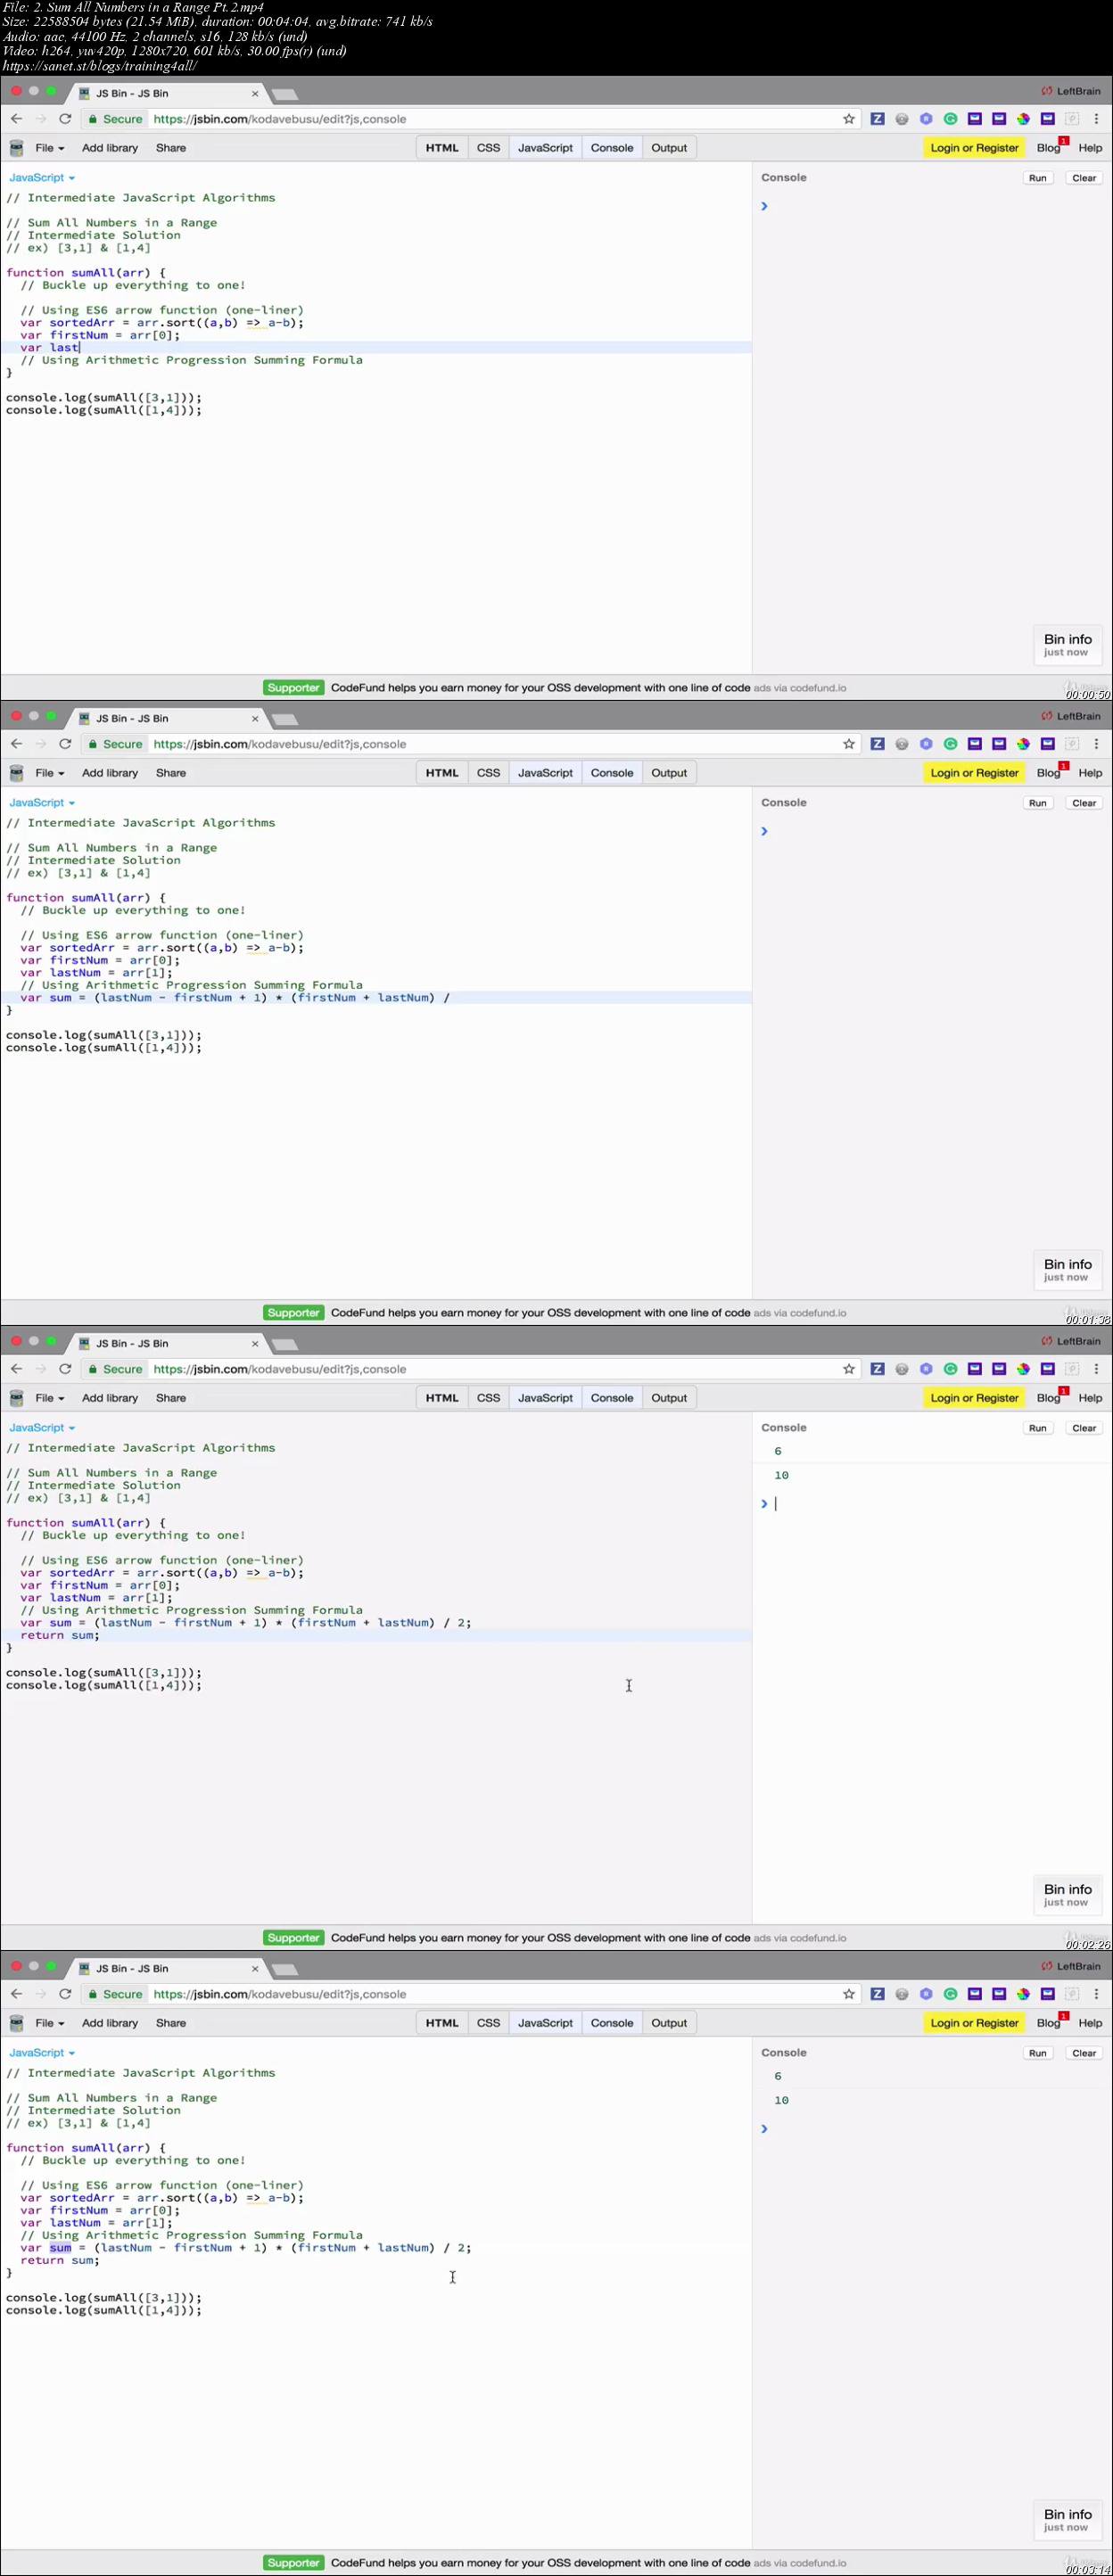Click the bookmark star in the 00:01:38 frame

coord(849,744)
